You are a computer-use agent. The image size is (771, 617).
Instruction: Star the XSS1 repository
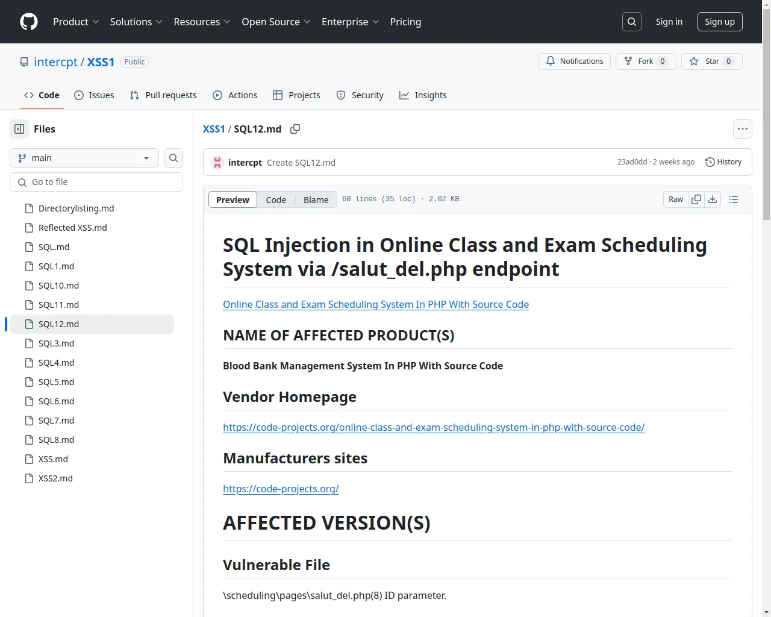pyautogui.click(x=712, y=61)
